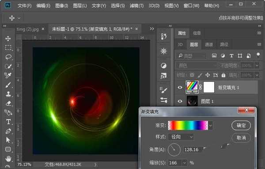Click the 确定 OK button
265x169 pixels.
[x=241, y=126]
